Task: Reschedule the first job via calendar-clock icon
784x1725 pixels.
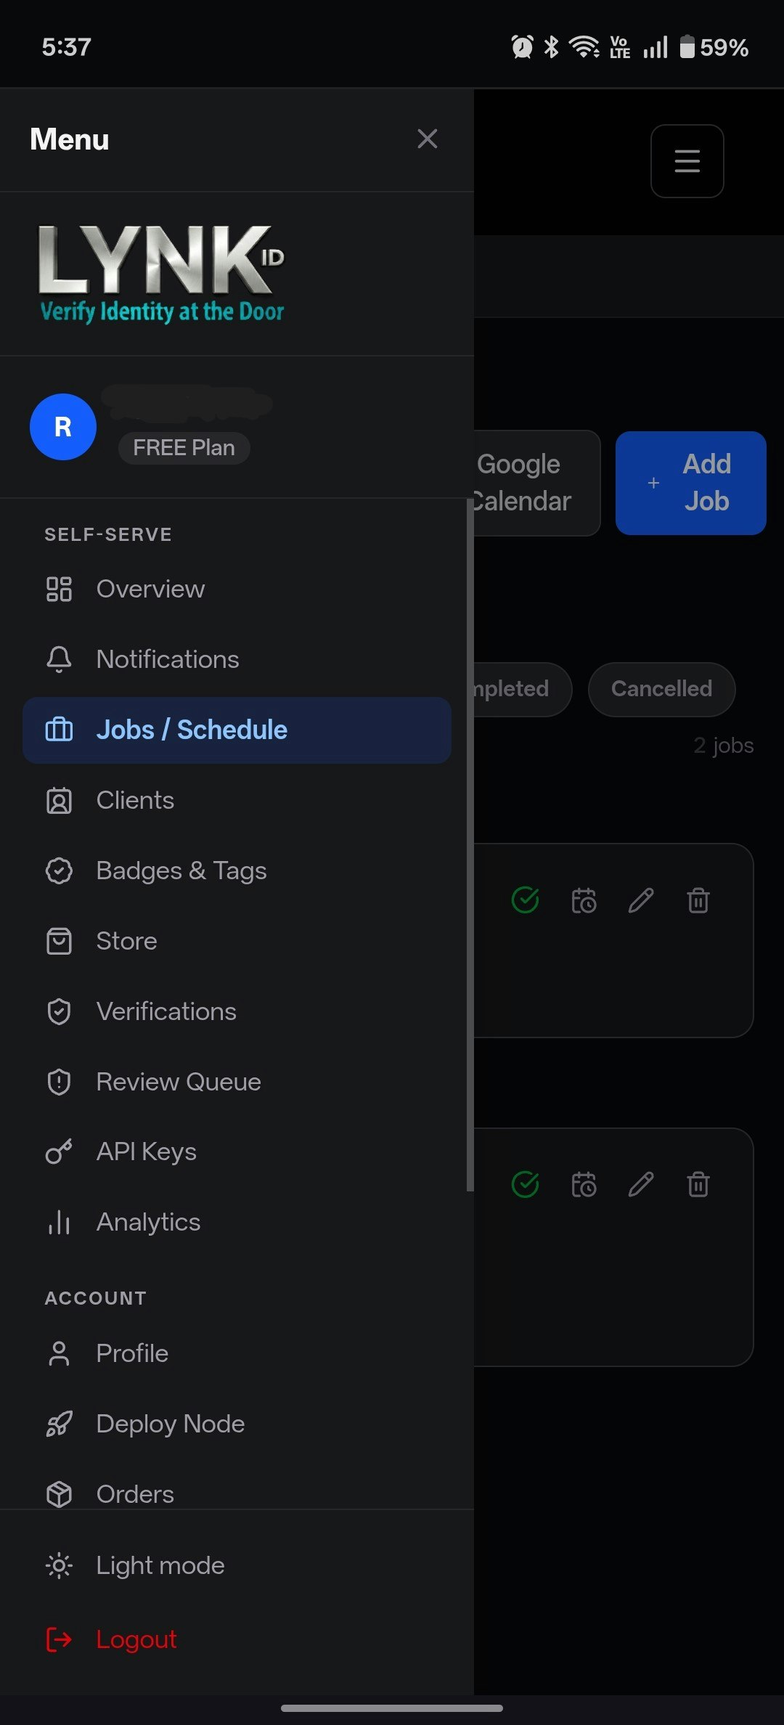Action: click(x=584, y=900)
